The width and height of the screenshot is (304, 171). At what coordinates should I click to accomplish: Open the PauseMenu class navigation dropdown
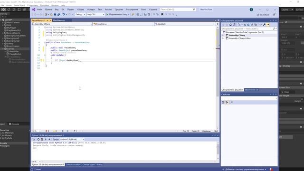[x=123, y=24]
